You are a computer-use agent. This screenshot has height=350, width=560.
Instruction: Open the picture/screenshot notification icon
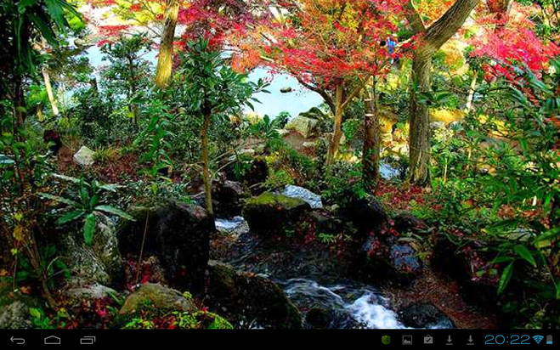tap(407, 340)
